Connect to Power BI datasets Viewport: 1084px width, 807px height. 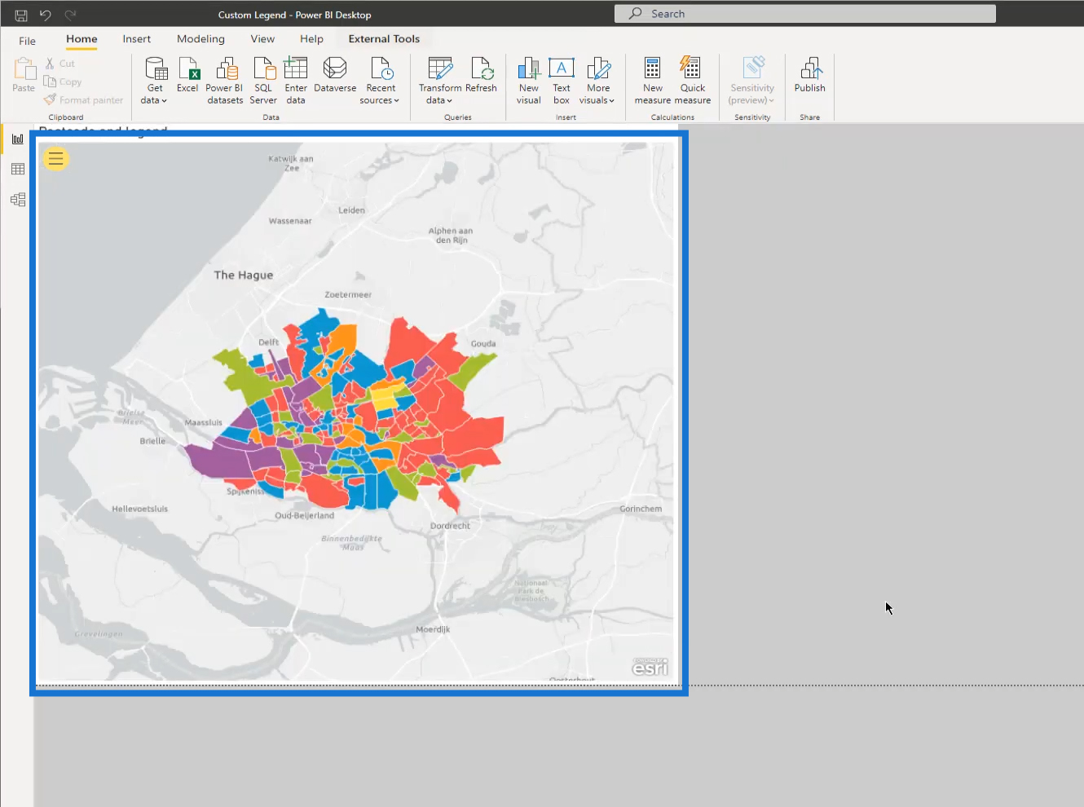point(225,81)
